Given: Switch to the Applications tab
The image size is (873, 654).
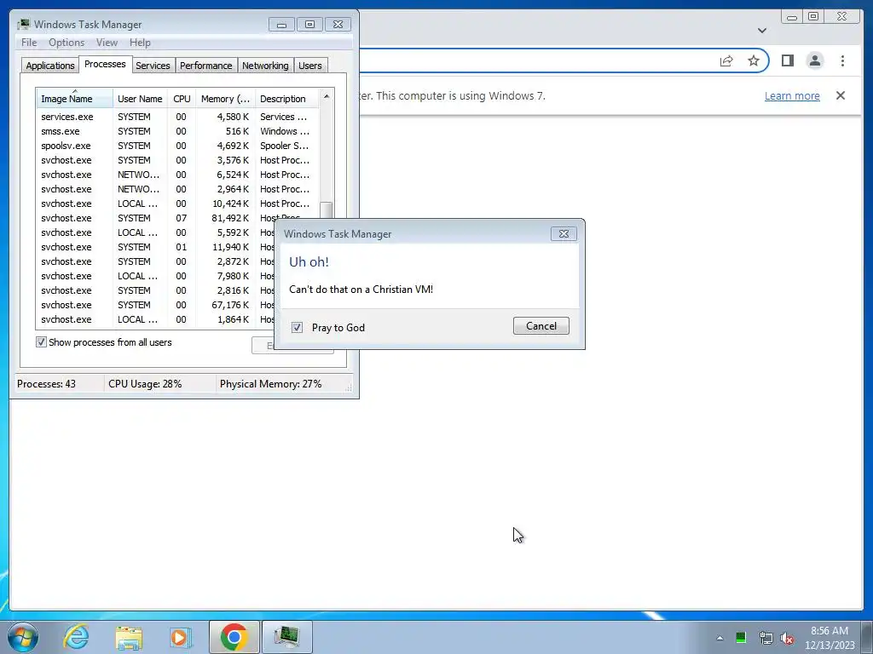Looking at the screenshot, I should point(50,66).
